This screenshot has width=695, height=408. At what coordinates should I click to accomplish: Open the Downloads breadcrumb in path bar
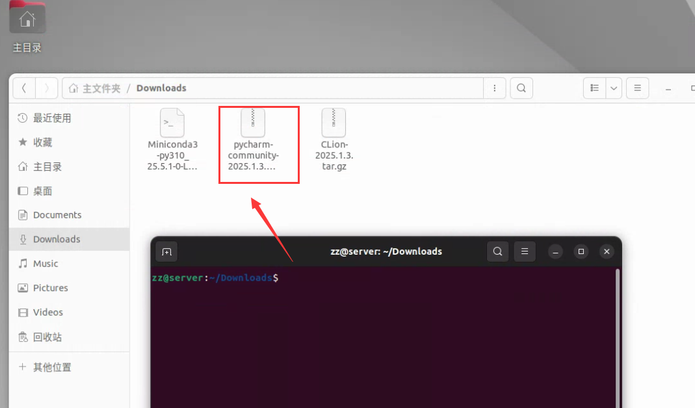[x=163, y=88]
